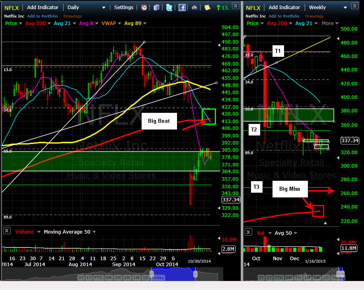Close the weekly Vol indicator panel
364x290 pixels.
click(248, 232)
